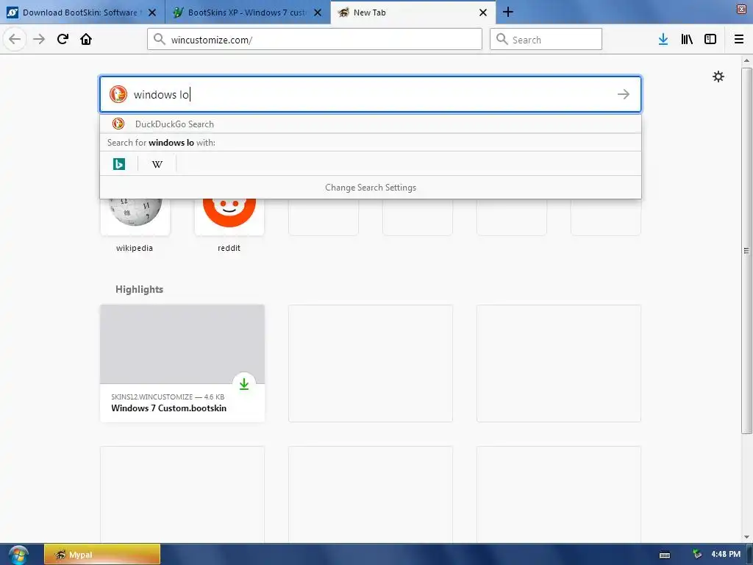753x565 pixels.
Task: Open the hamburger application menu
Action: coord(739,39)
